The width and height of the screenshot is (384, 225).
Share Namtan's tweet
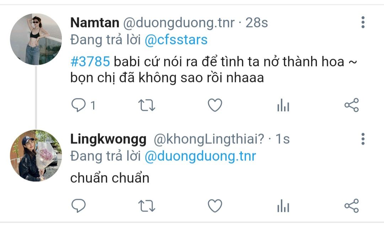click(x=352, y=105)
